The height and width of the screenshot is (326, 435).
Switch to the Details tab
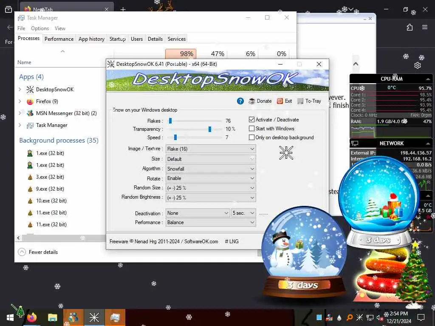[x=155, y=39]
